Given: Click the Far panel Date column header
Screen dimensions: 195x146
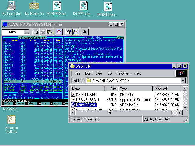Looking at the screenshot, I should (x=46, y=40).
